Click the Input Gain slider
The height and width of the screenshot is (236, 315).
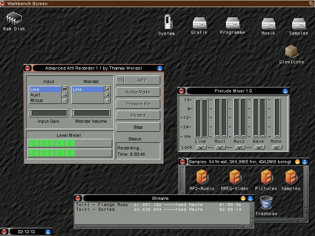[x=48, y=113]
